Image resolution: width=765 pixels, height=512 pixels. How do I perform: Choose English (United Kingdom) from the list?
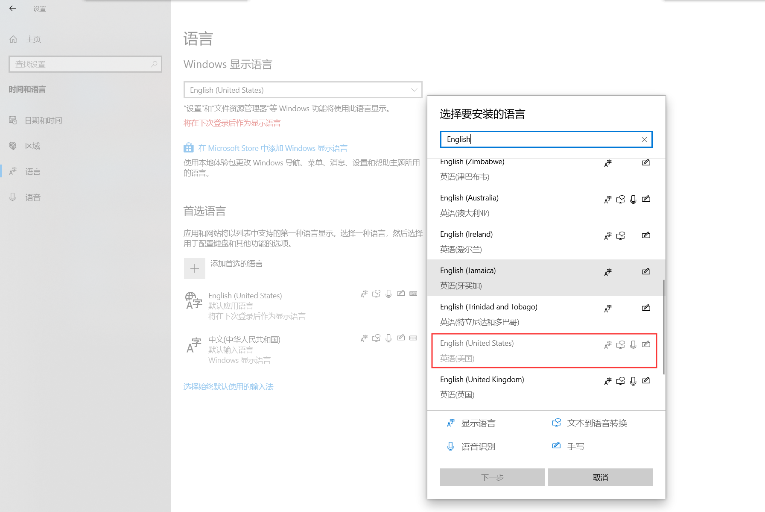click(546, 387)
